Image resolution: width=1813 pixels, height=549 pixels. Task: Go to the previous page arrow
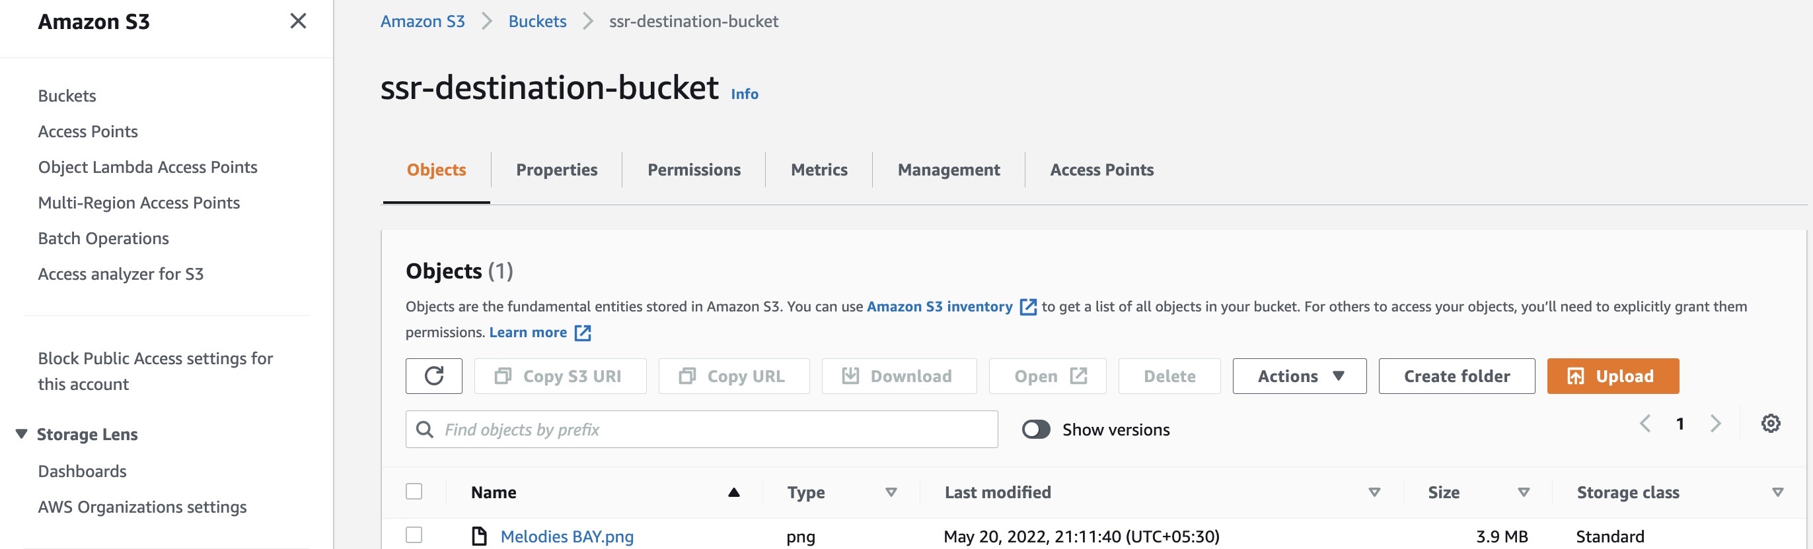tap(1645, 423)
